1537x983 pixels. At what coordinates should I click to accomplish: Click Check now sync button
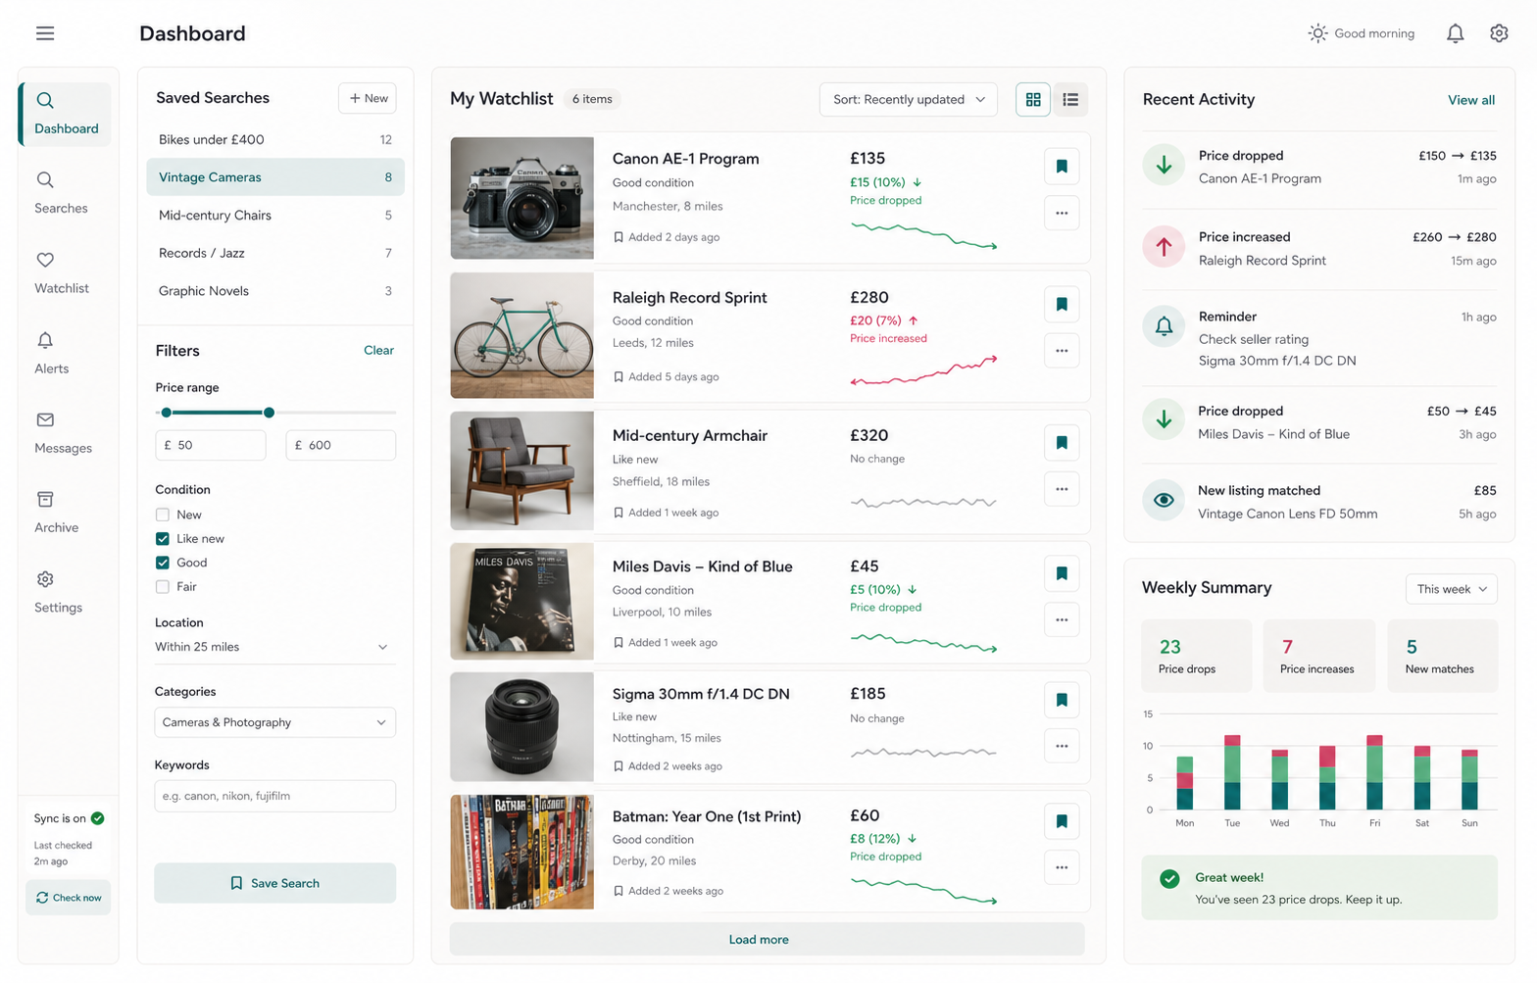point(69,898)
